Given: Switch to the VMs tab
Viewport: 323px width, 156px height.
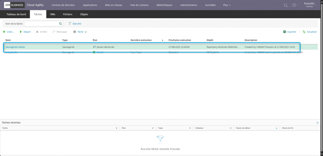Looking at the screenshot, I should pyautogui.click(x=53, y=14).
